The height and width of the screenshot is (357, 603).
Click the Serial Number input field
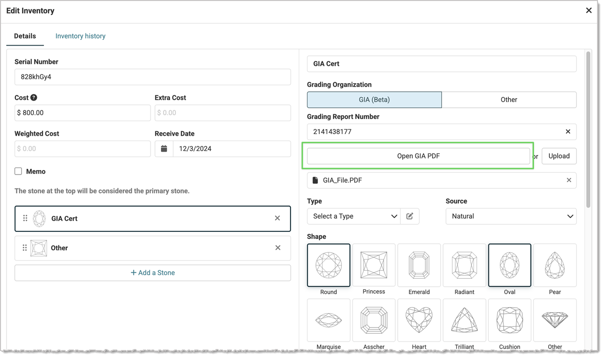pos(152,77)
